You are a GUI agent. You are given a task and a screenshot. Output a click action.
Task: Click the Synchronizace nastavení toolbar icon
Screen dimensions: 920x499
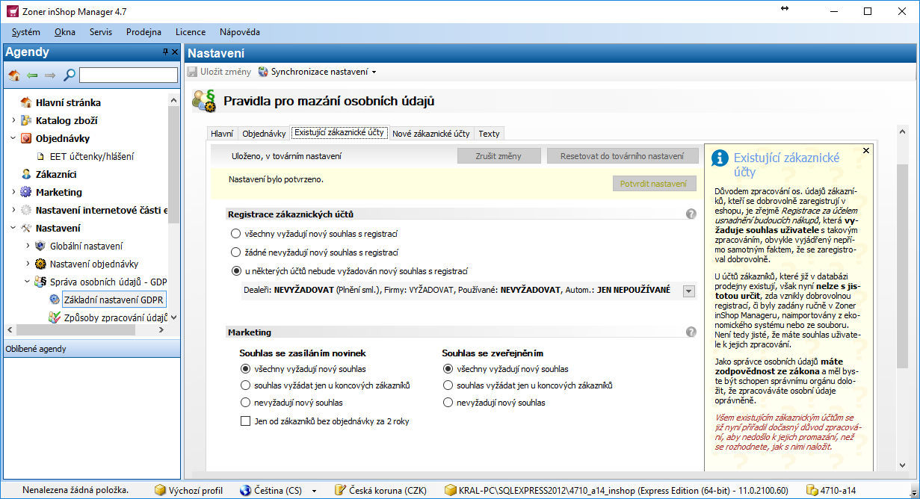pyautogui.click(x=263, y=72)
